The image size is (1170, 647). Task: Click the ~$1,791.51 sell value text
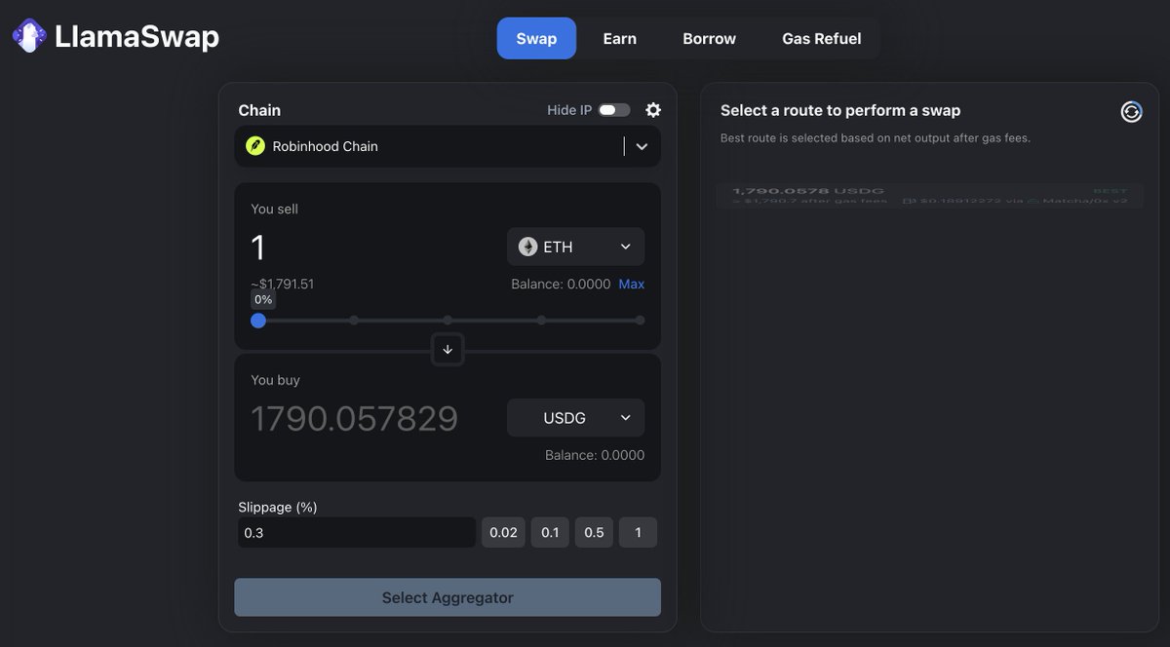tap(283, 285)
